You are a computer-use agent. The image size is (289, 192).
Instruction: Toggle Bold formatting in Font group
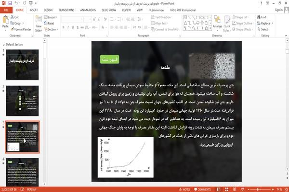tap(64, 27)
